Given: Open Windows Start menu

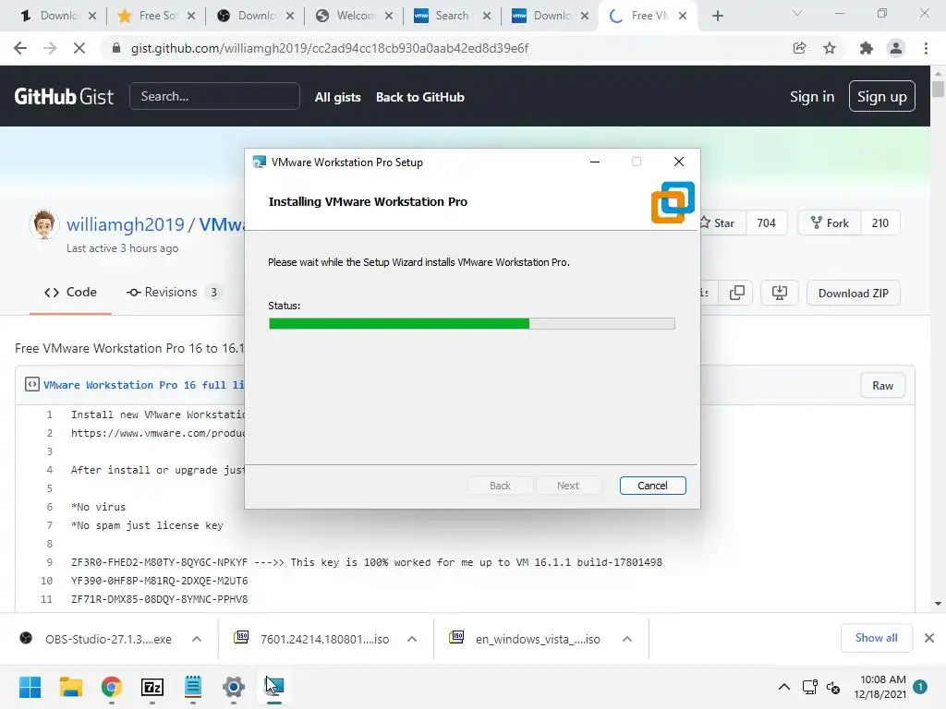Looking at the screenshot, I should pyautogui.click(x=30, y=687).
